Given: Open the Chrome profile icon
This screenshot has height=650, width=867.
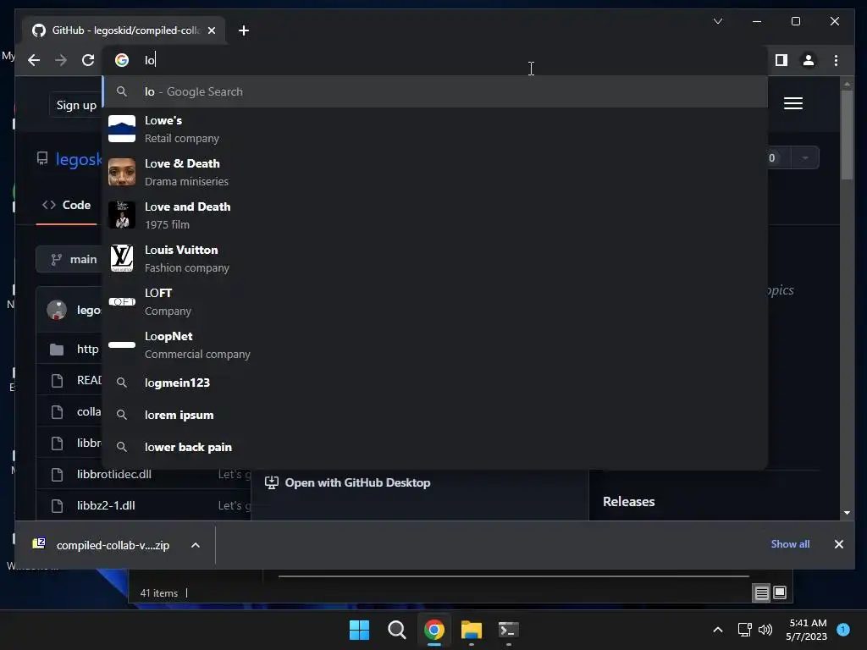Looking at the screenshot, I should click(x=808, y=60).
